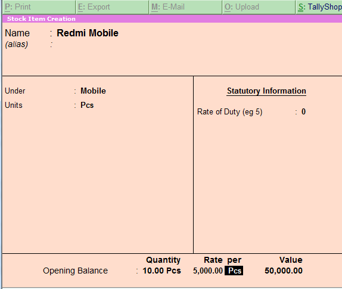Click the 'Opening Balance' label
Screen dimensions: 342x289
point(75,271)
